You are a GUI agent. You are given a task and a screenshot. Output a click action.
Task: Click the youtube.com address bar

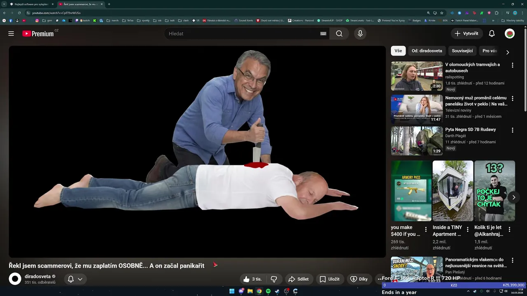(226, 13)
